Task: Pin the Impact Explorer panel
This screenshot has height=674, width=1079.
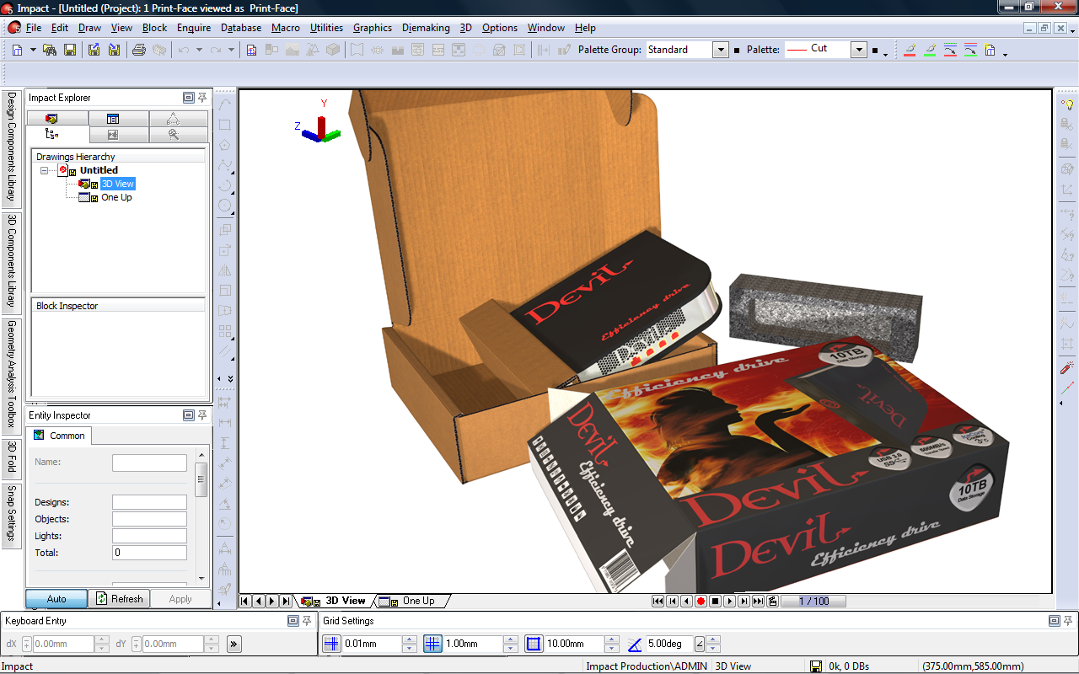Action: (202, 98)
